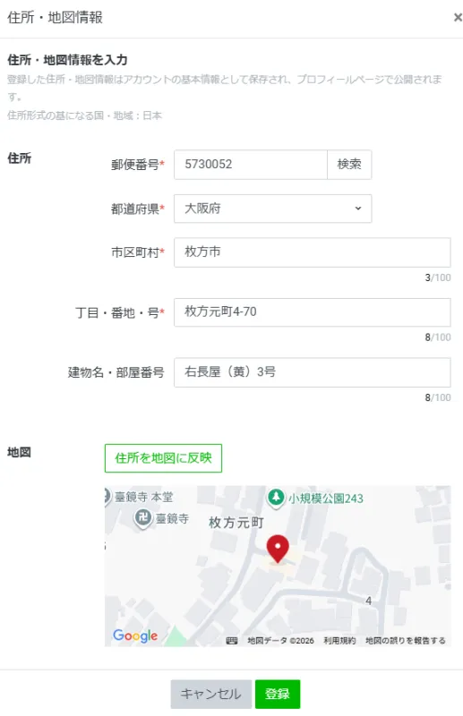Click the 臺鏡寺 本堂 map label

pos(143,497)
